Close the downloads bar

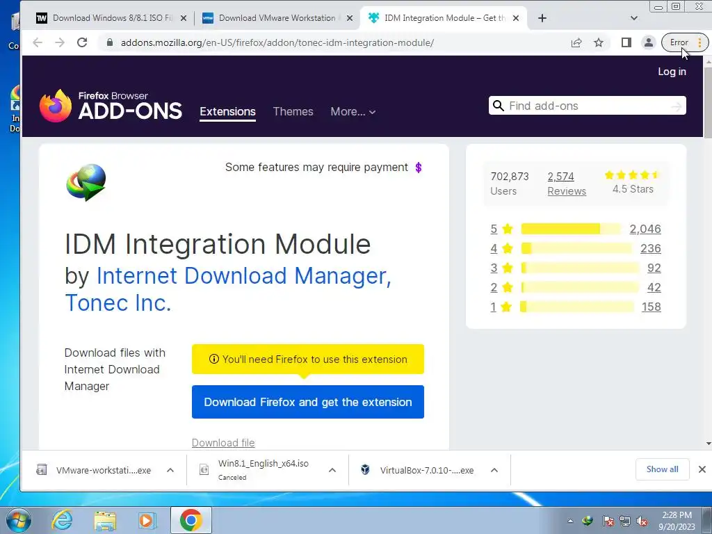[702, 469]
